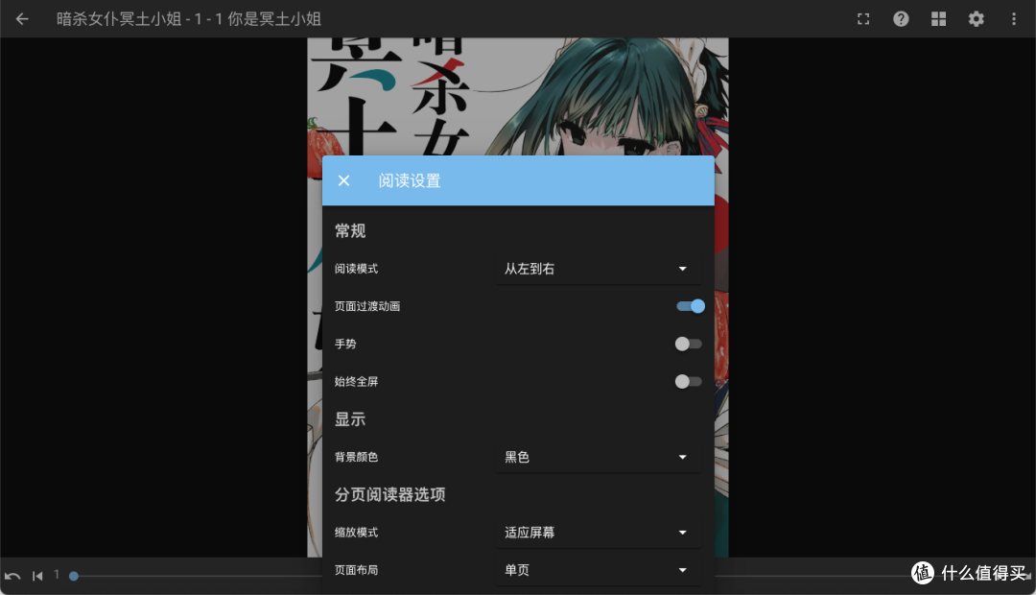Viewport: 1036px width, 595px height.
Task: Click the current page number 1
Action: tap(57, 575)
